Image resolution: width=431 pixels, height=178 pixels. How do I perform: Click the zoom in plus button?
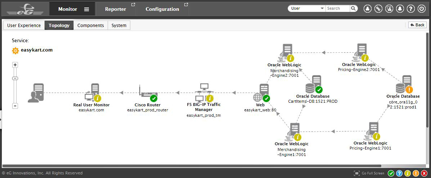[15, 65]
